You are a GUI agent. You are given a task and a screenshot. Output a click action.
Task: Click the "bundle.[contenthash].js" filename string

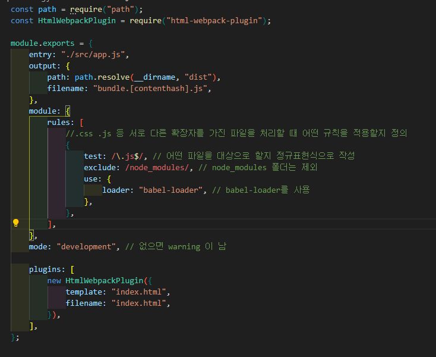click(x=150, y=89)
